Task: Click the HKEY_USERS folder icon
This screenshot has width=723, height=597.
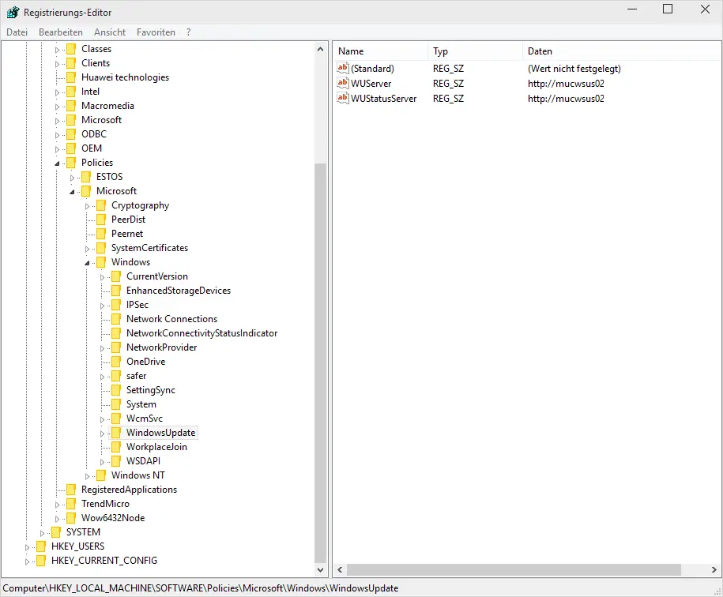Action: coord(41,546)
